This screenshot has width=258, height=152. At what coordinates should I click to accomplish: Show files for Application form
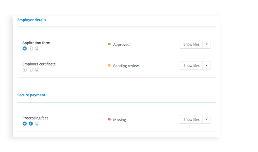[x=191, y=44]
